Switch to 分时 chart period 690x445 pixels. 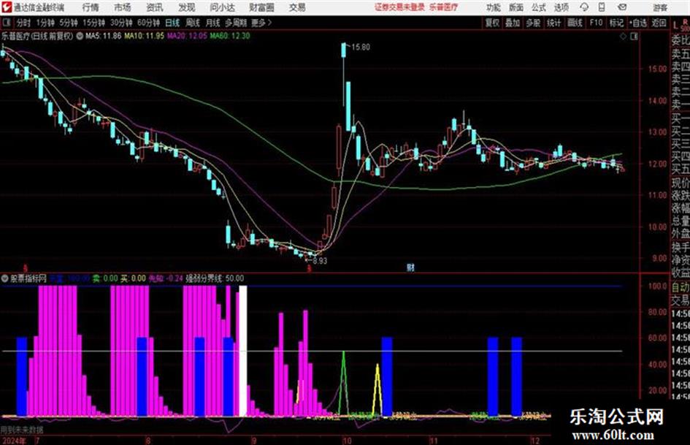click(23, 23)
